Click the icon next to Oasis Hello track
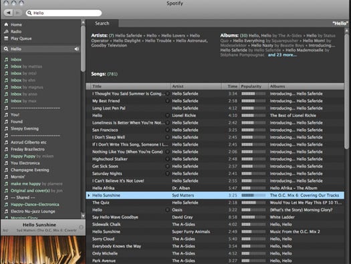This screenshot has height=264, width=351. [x=167, y=210]
